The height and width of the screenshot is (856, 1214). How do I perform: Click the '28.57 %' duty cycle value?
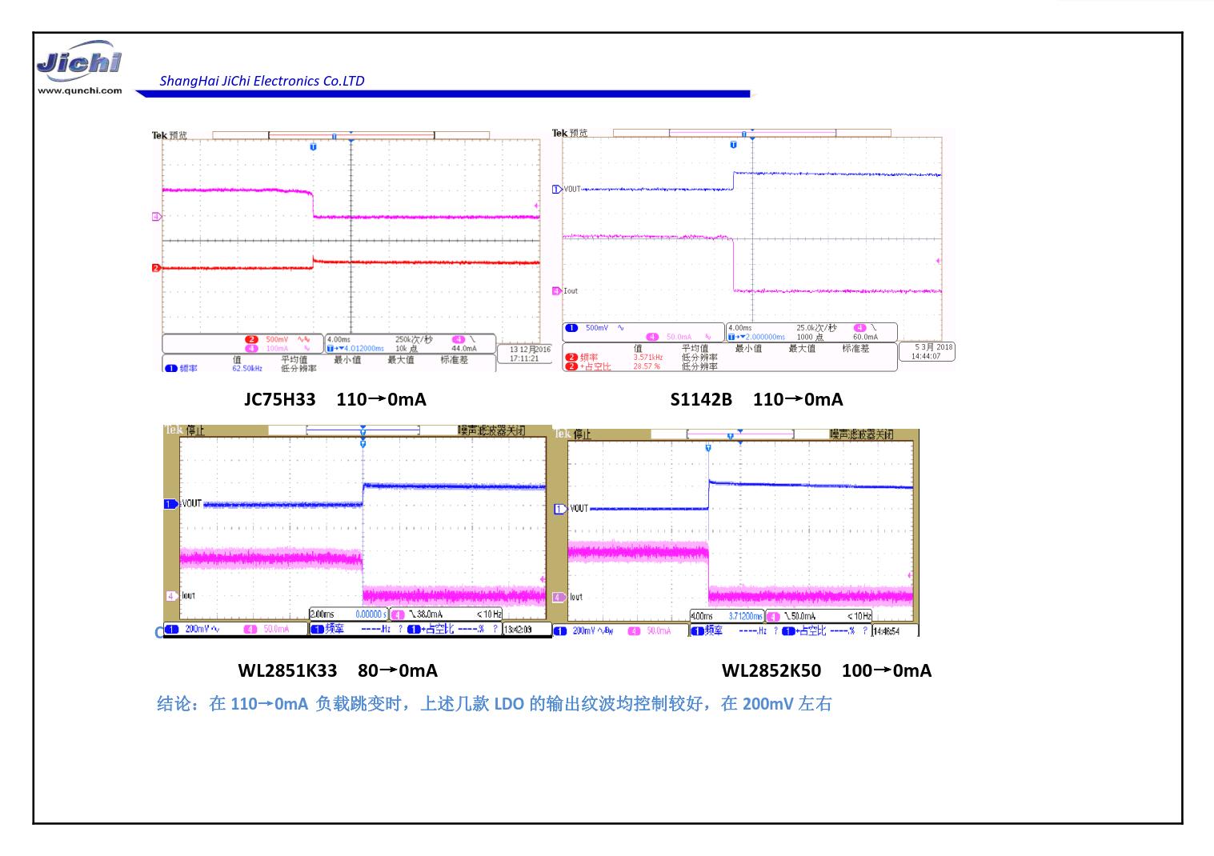[x=647, y=366]
